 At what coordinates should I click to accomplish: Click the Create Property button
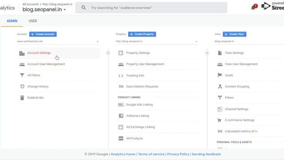click(x=142, y=34)
